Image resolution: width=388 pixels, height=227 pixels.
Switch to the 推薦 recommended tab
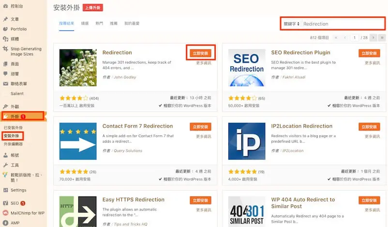click(114, 24)
